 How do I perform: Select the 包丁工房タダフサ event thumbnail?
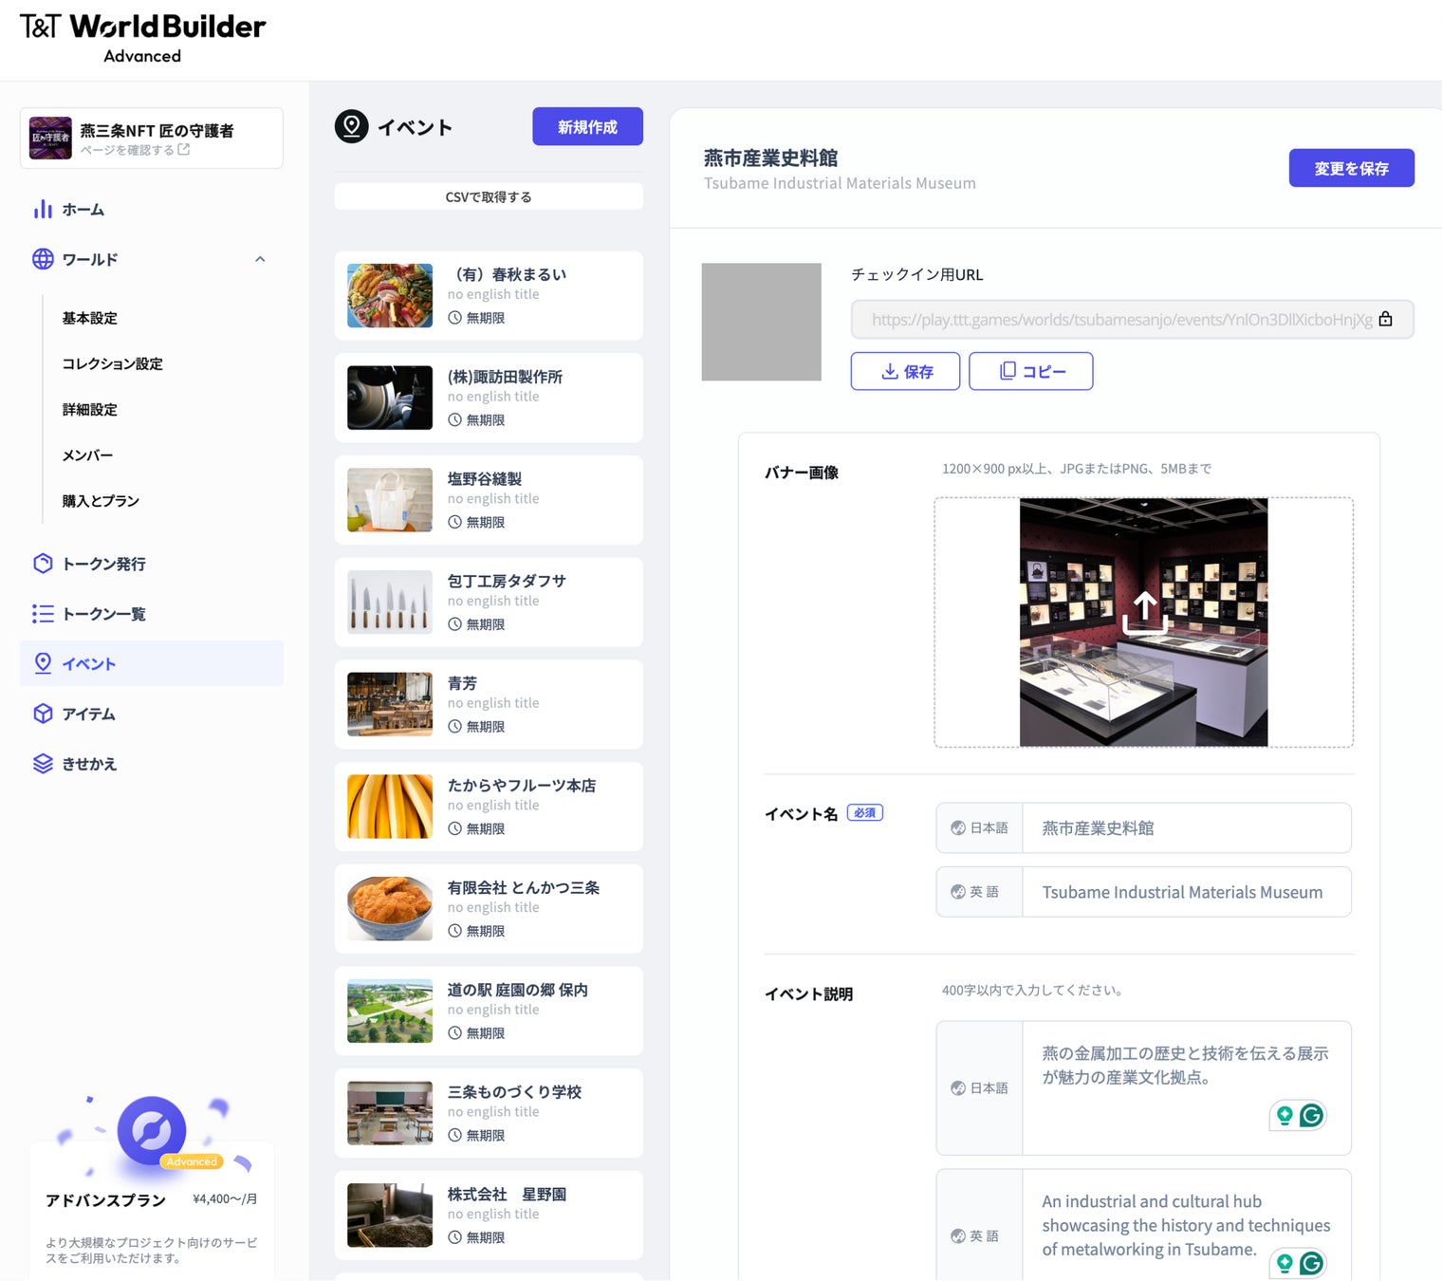tap(390, 603)
